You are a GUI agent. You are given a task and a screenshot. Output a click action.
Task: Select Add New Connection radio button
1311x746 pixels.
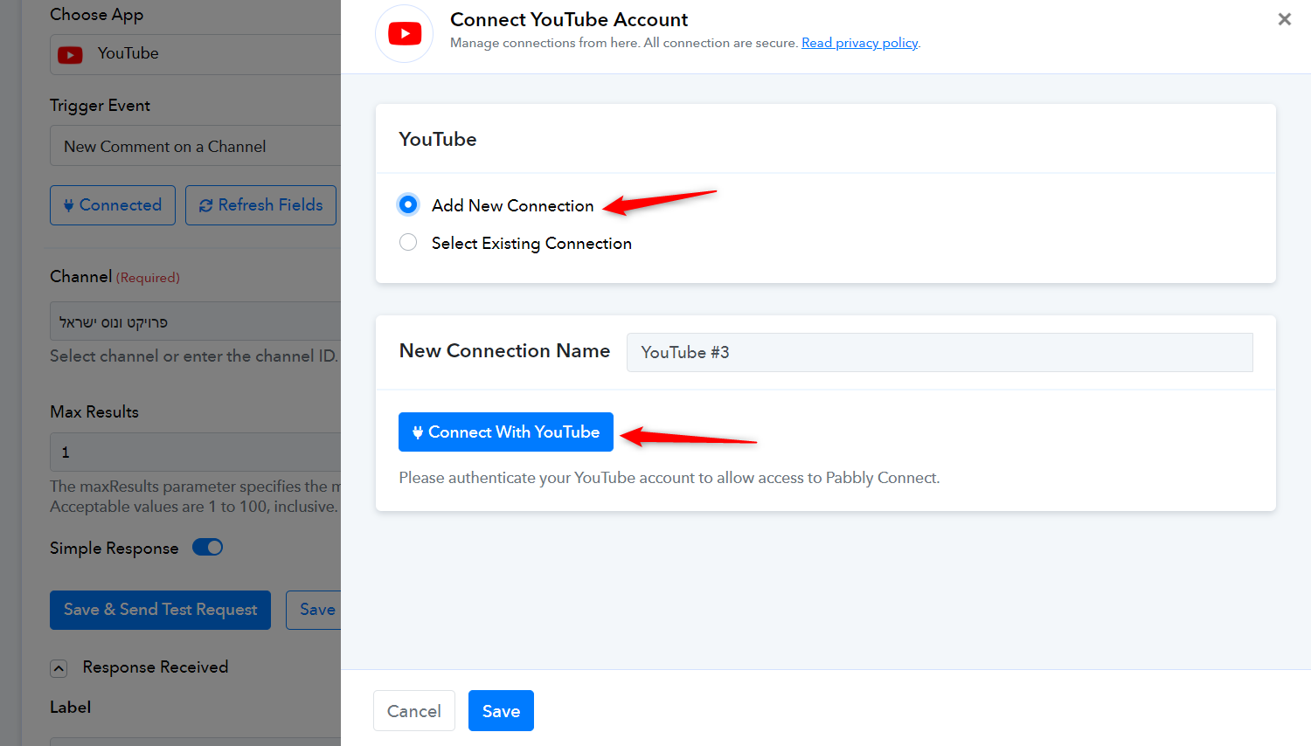408,204
